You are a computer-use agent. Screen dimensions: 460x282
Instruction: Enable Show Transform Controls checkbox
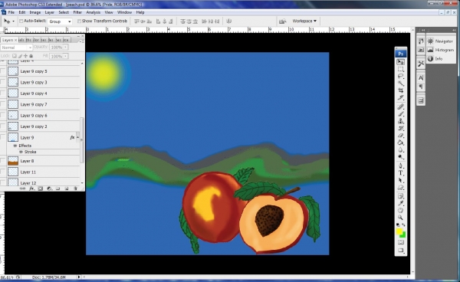79,21
